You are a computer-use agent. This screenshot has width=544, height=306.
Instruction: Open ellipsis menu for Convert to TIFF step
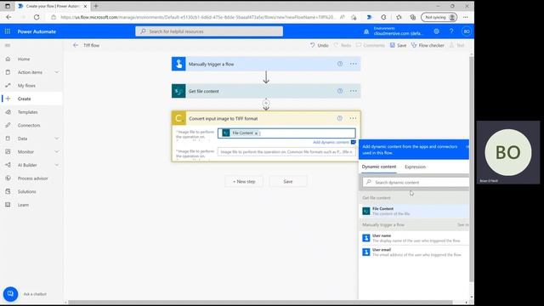click(354, 118)
